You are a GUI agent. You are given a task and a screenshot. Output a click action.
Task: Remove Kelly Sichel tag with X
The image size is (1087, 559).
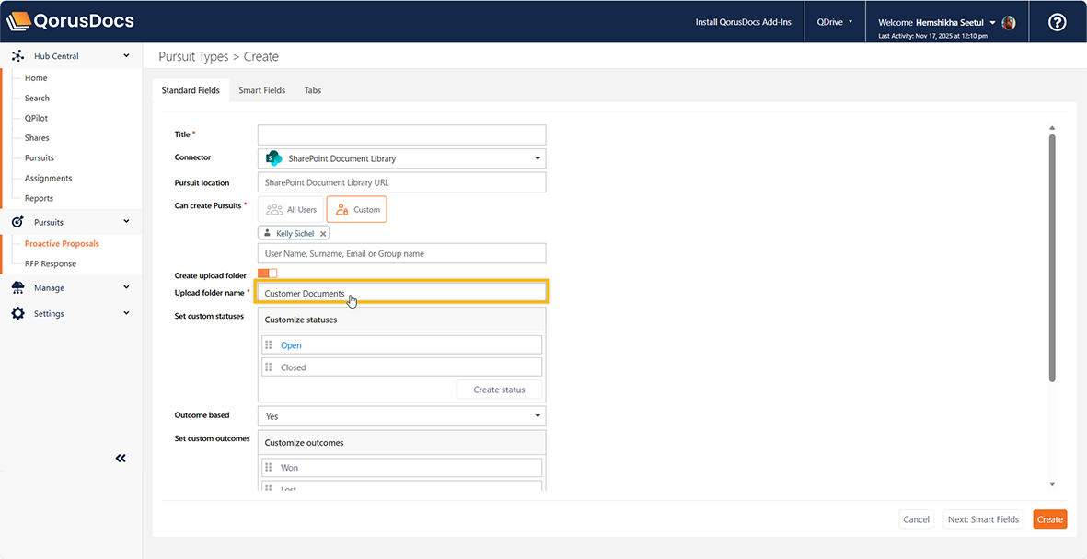[323, 234]
